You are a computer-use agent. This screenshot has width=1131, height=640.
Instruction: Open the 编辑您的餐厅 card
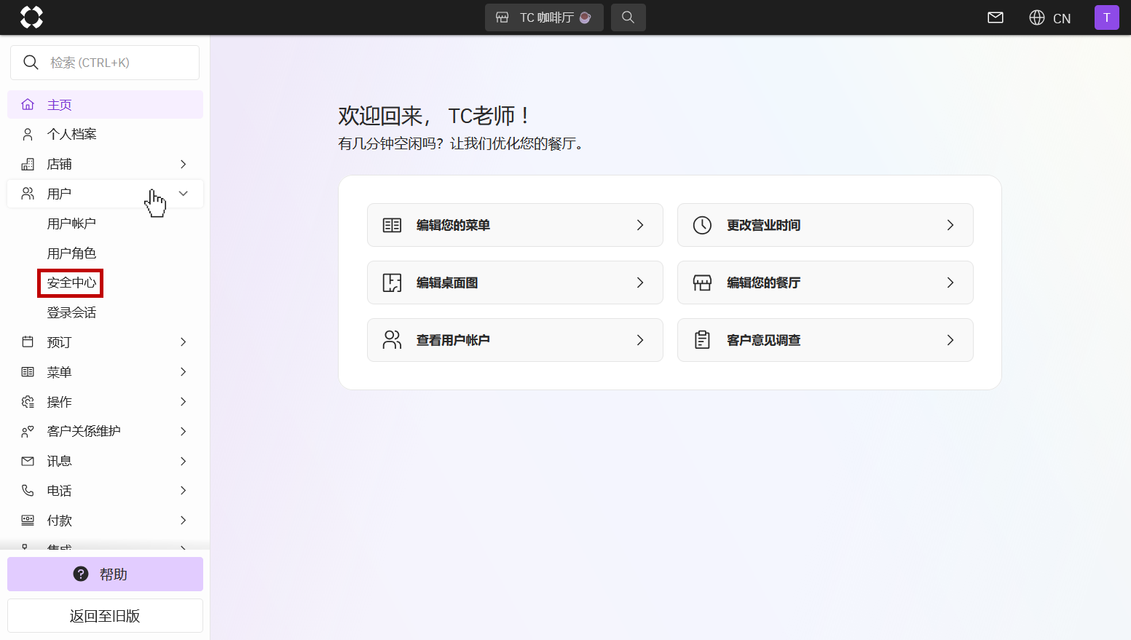click(x=825, y=283)
